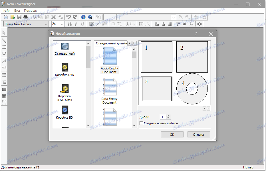This screenshot has height=171, width=266.
Task: Click the Save floppy disk icon
Action: 19,17
